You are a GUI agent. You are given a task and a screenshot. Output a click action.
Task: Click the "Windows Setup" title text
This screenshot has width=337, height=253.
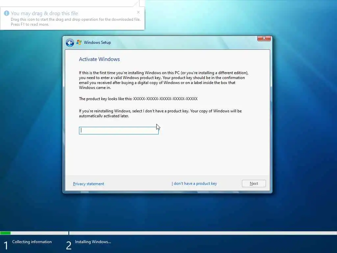pyautogui.click(x=97, y=42)
